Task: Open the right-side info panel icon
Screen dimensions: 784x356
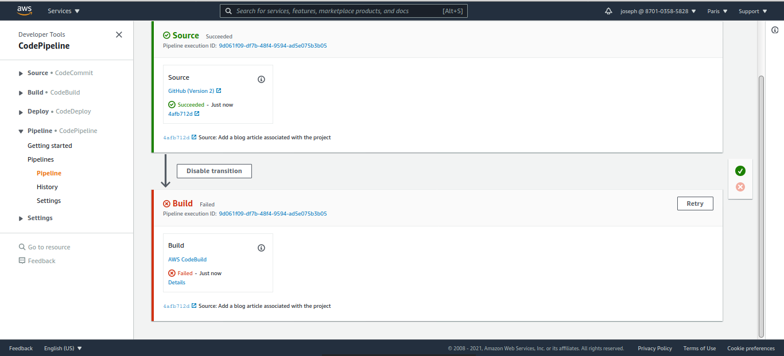Action: pyautogui.click(x=775, y=30)
